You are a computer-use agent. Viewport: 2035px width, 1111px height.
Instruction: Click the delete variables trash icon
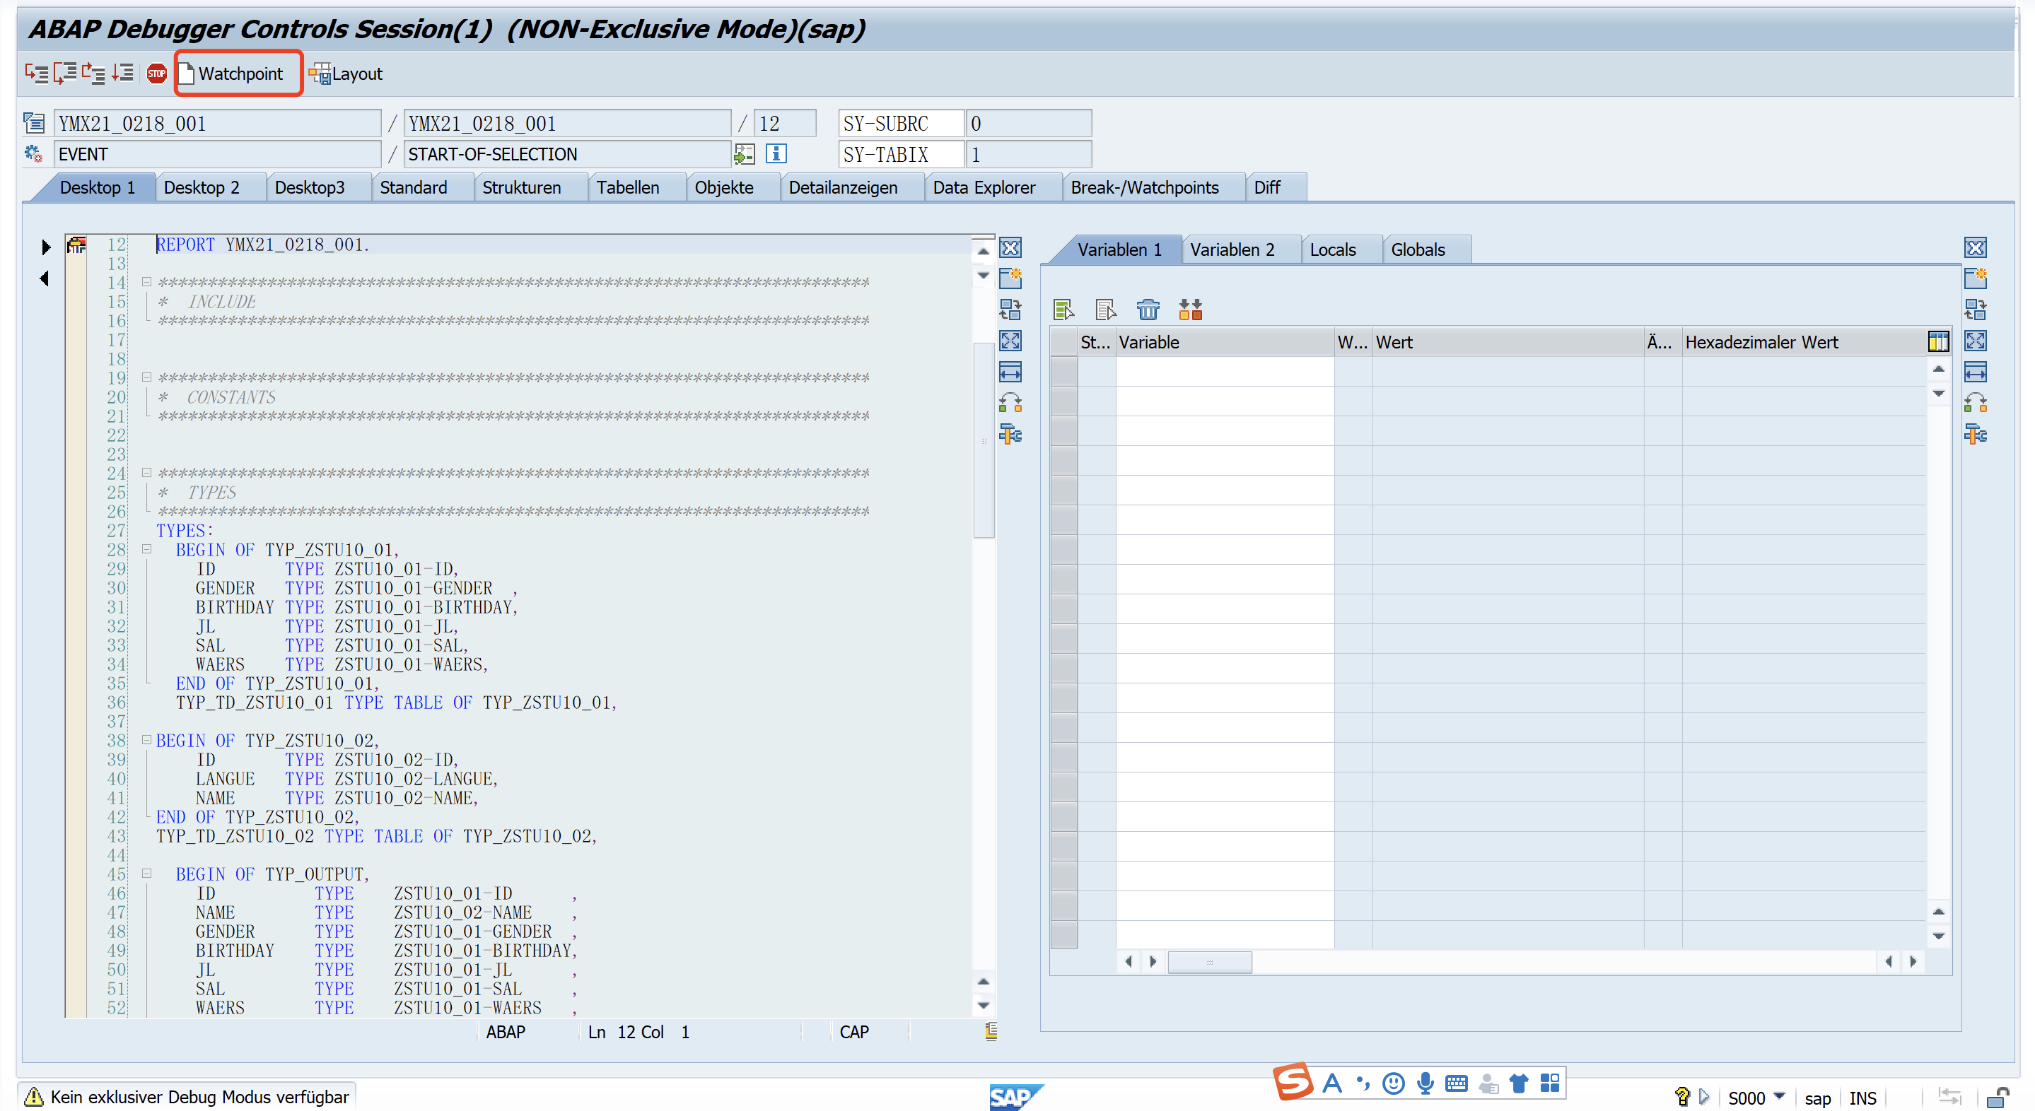[x=1148, y=309]
